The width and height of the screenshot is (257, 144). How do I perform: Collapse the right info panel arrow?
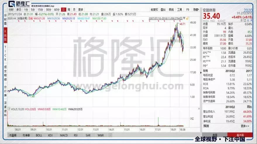click(x=201, y=73)
